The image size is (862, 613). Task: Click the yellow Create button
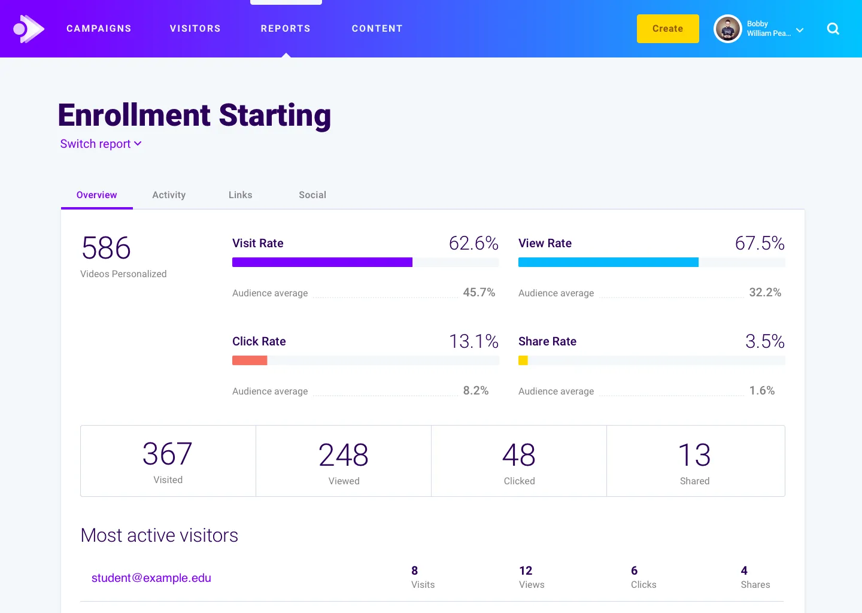667,29
